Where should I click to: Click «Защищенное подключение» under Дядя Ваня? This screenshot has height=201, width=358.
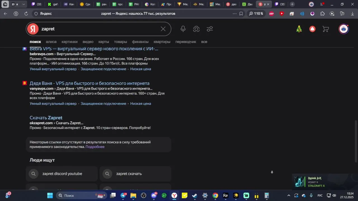click(x=103, y=104)
